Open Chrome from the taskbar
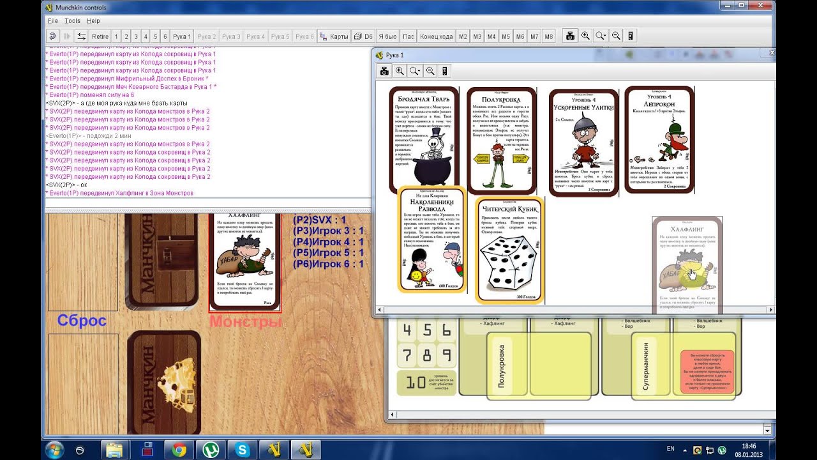This screenshot has width=817, height=460. pyautogui.click(x=179, y=450)
